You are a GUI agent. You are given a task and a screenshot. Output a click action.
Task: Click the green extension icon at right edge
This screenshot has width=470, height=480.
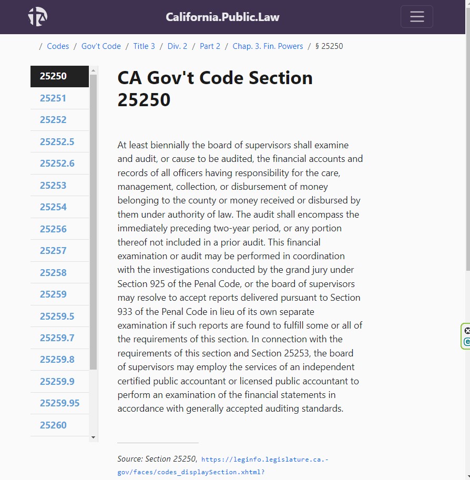(x=467, y=342)
